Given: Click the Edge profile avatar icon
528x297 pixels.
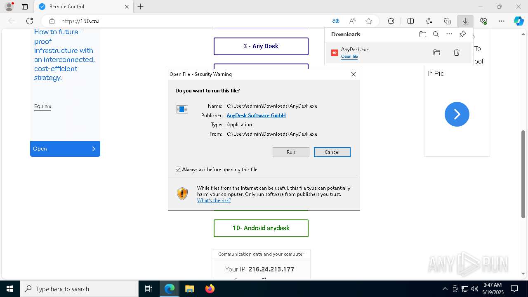Looking at the screenshot, I should click(x=9, y=7).
